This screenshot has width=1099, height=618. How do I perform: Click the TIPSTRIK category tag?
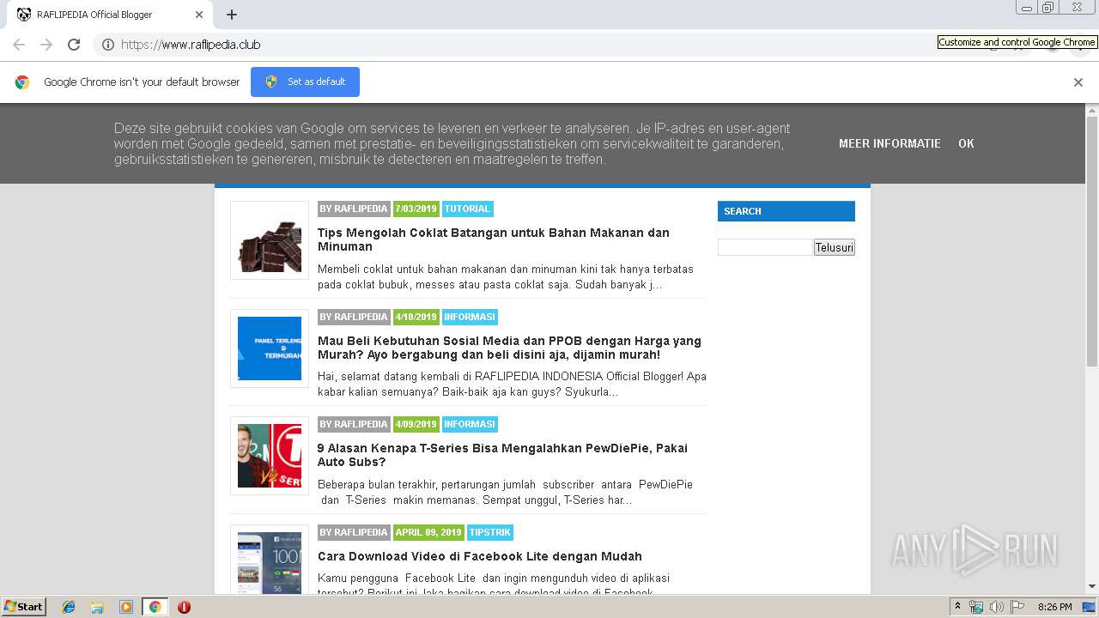[490, 532]
